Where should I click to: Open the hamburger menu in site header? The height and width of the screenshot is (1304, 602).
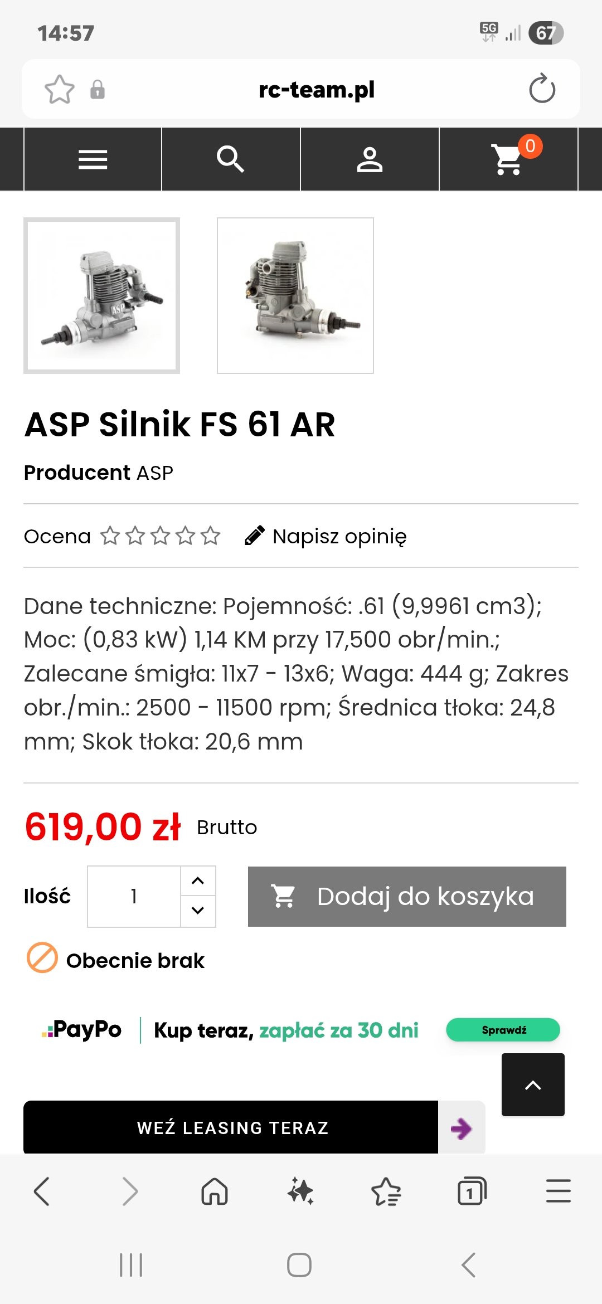93,159
